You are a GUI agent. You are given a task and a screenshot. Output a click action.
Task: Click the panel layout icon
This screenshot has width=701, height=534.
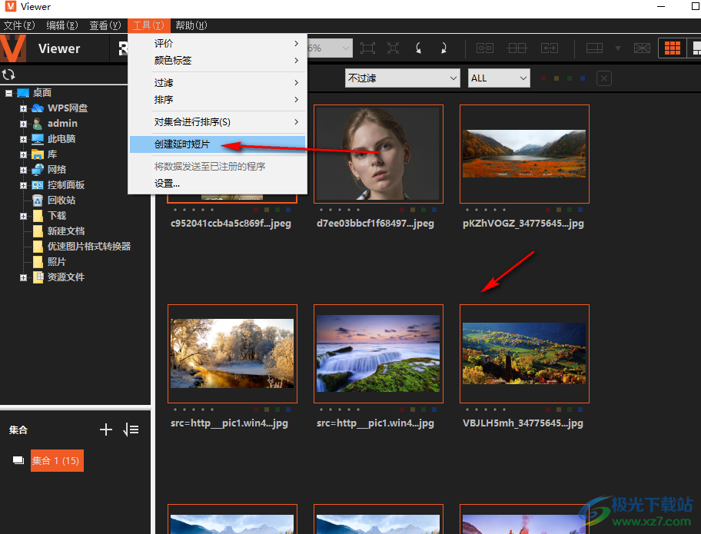[x=595, y=48]
